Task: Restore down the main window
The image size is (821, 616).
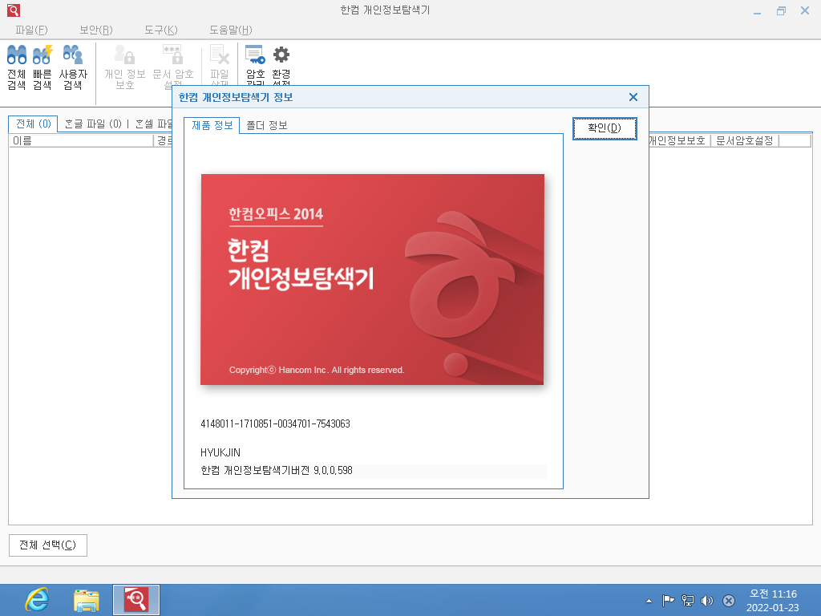Action: point(781,11)
